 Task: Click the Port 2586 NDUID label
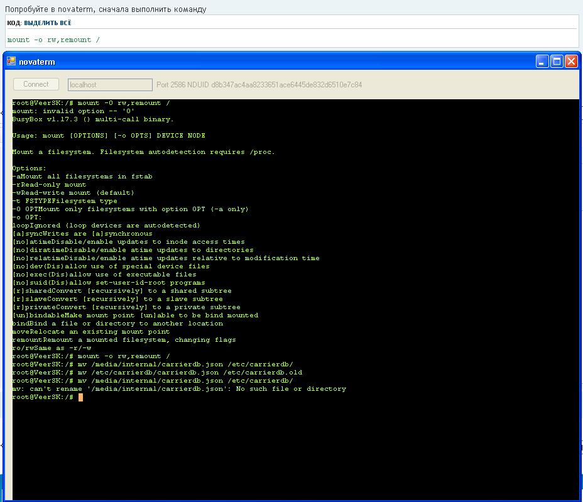pos(259,85)
